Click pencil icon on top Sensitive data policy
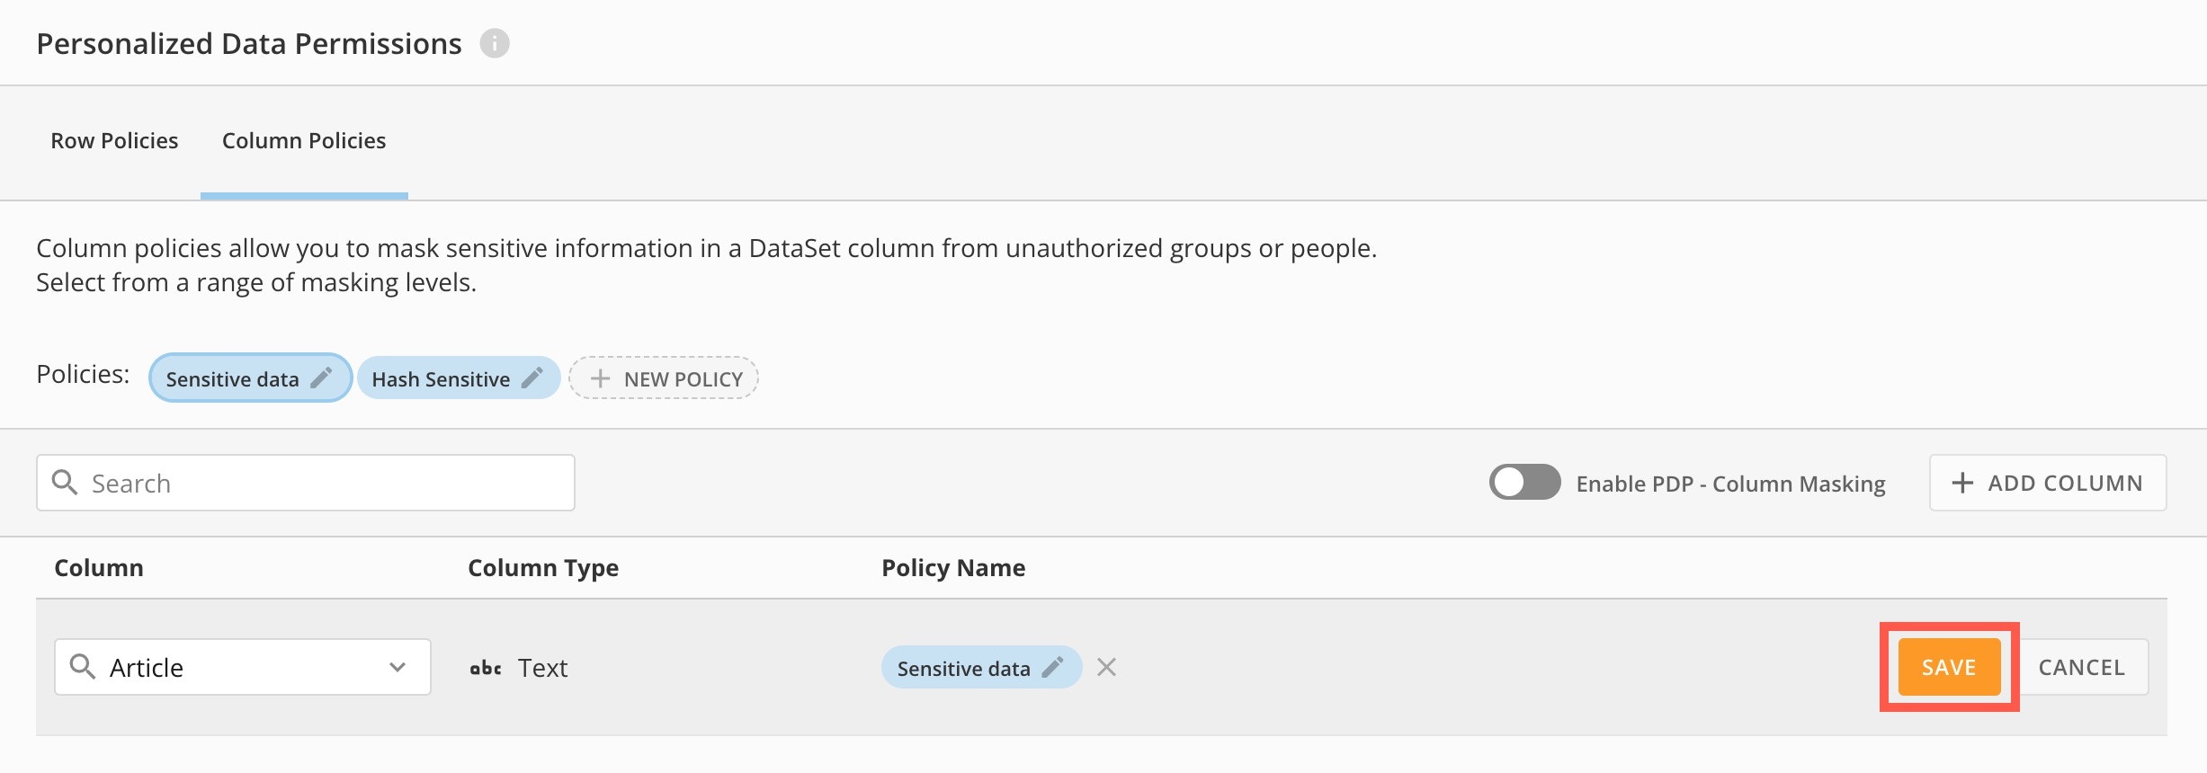Viewport: 2207px width, 773px height. 321,378
